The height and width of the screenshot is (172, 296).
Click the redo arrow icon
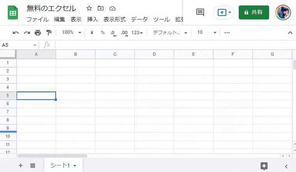click(x=27, y=33)
